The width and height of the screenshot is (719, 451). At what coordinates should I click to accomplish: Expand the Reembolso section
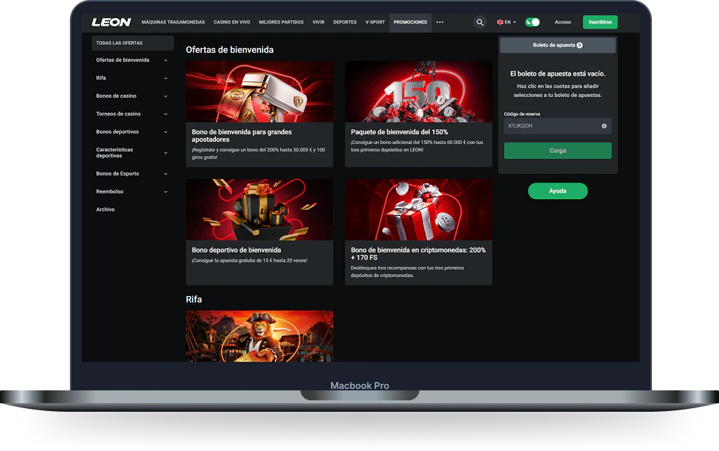tap(131, 191)
